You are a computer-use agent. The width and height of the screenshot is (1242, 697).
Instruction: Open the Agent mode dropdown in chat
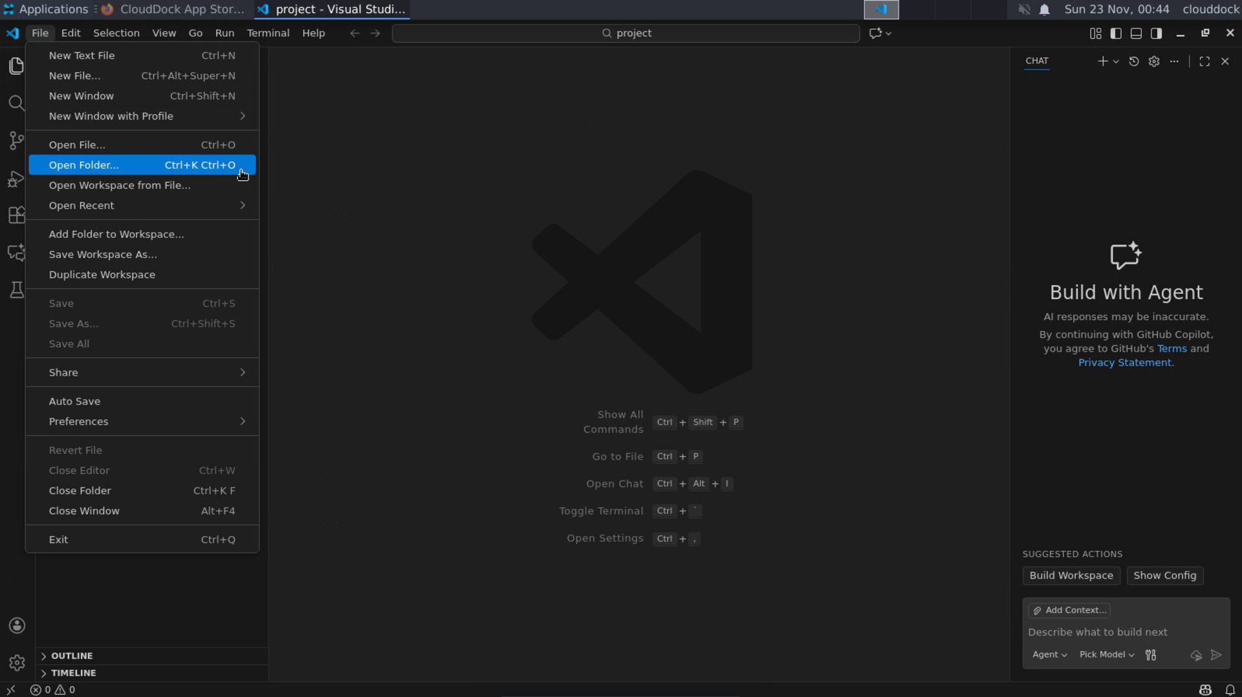(x=1048, y=654)
